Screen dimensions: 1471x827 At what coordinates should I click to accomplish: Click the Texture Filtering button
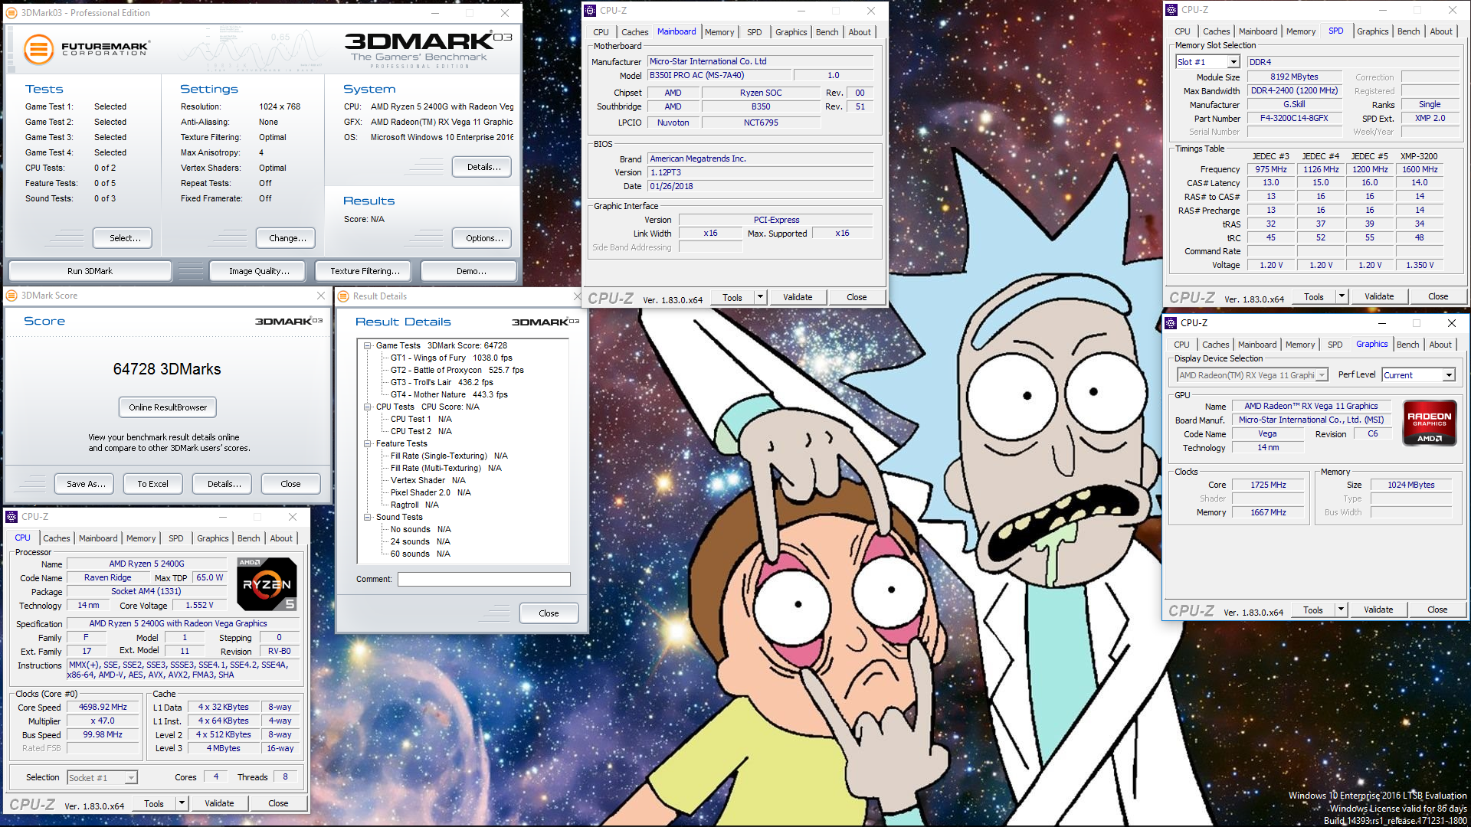[x=365, y=271]
